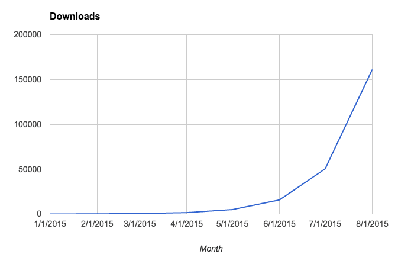
Task: Click the line's data point at 6/1/2015
Action: point(279,199)
